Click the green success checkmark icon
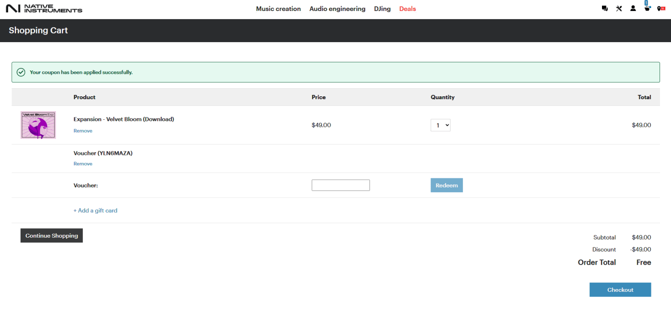This screenshot has height=312, width=671. click(21, 72)
